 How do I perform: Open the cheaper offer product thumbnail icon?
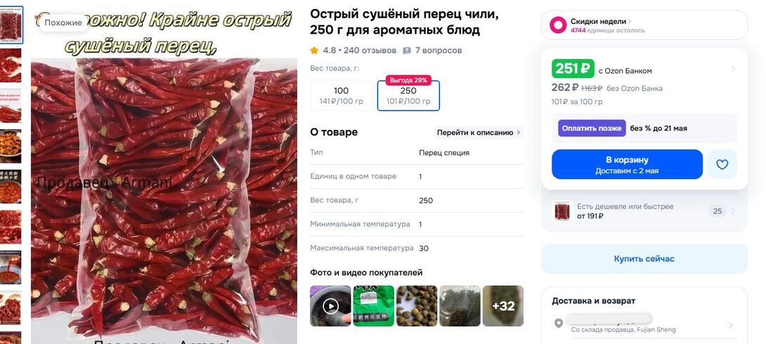pos(562,211)
